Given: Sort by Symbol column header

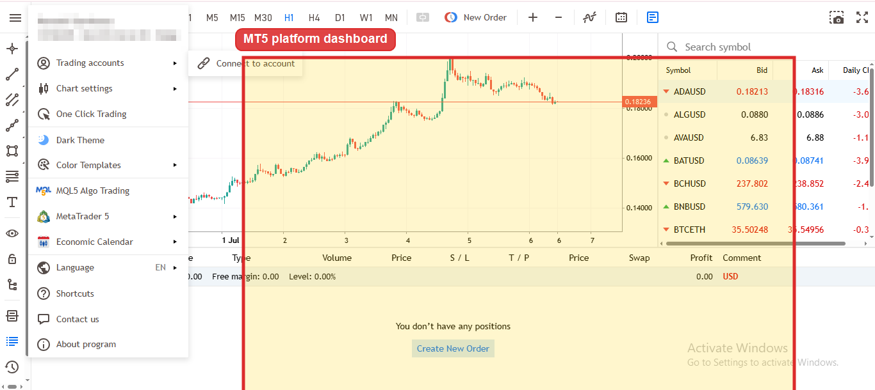Looking at the screenshot, I should 678,70.
